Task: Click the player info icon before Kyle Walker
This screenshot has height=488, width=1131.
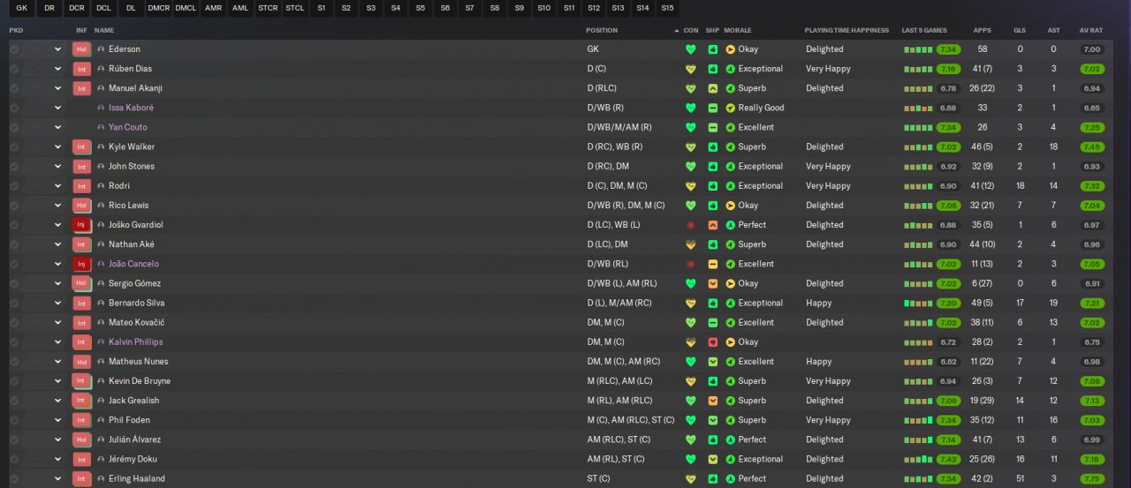Action: click(101, 146)
